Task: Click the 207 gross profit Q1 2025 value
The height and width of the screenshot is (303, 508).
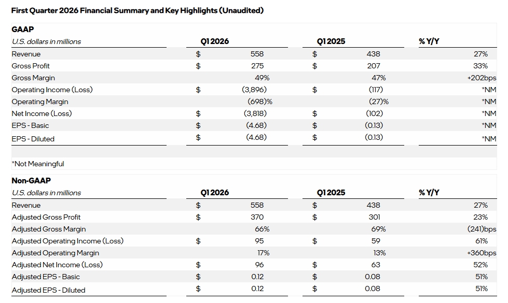Action: pyautogui.click(x=373, y=66)
